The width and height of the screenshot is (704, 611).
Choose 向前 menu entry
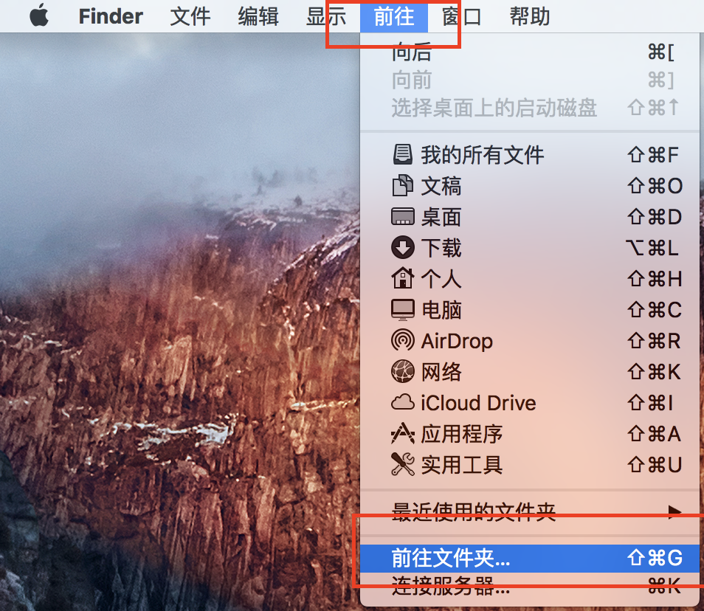click(x=530, y=80)
